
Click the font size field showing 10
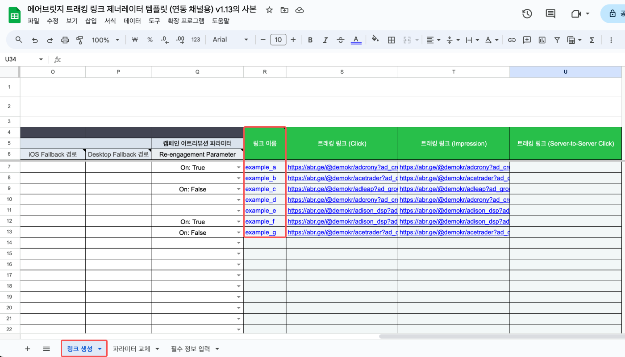[x=278, y=40]
